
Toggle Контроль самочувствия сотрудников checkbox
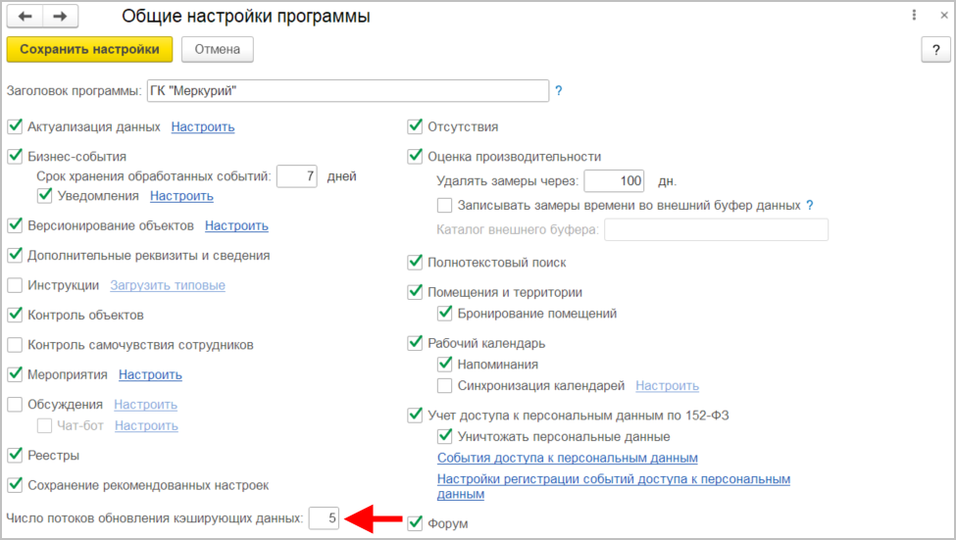tap(15, 345)
